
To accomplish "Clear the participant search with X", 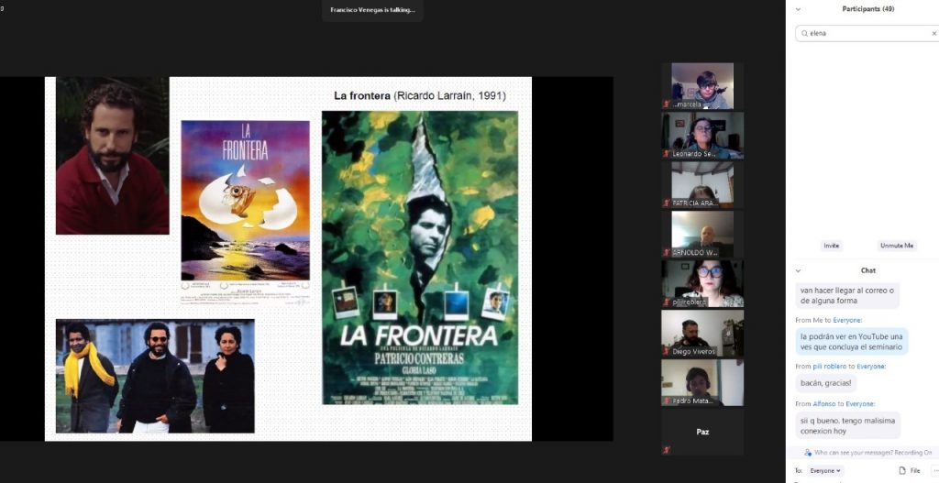I will [x=934, y=34].
